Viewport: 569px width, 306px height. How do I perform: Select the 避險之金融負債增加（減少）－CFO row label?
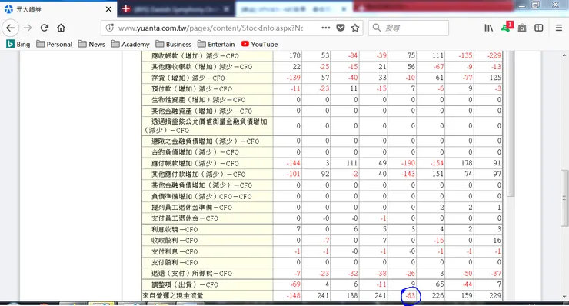click(x=205, y=141)
